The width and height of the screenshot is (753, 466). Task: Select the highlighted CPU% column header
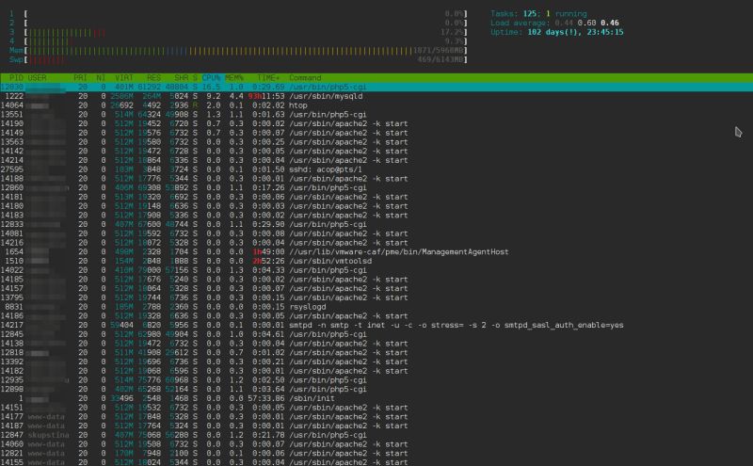(211, 78)
